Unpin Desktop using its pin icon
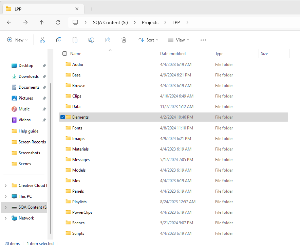 pyautogui.click(x=44, y=66)
